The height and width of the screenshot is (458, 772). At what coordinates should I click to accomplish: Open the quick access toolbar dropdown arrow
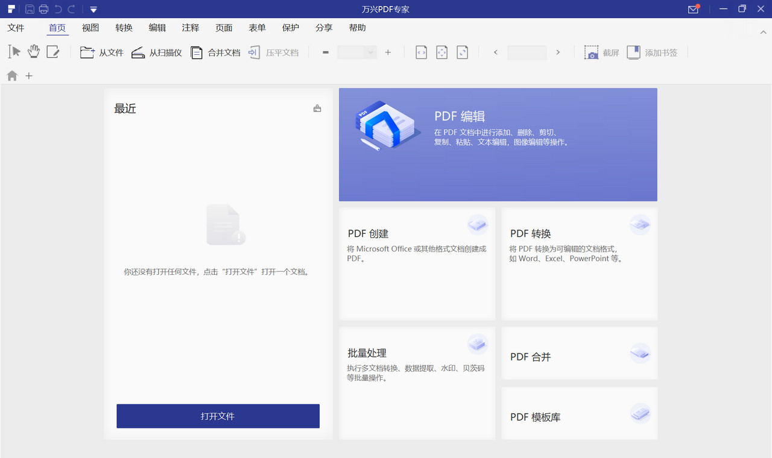pyautogui.click(x=93, y=10)
